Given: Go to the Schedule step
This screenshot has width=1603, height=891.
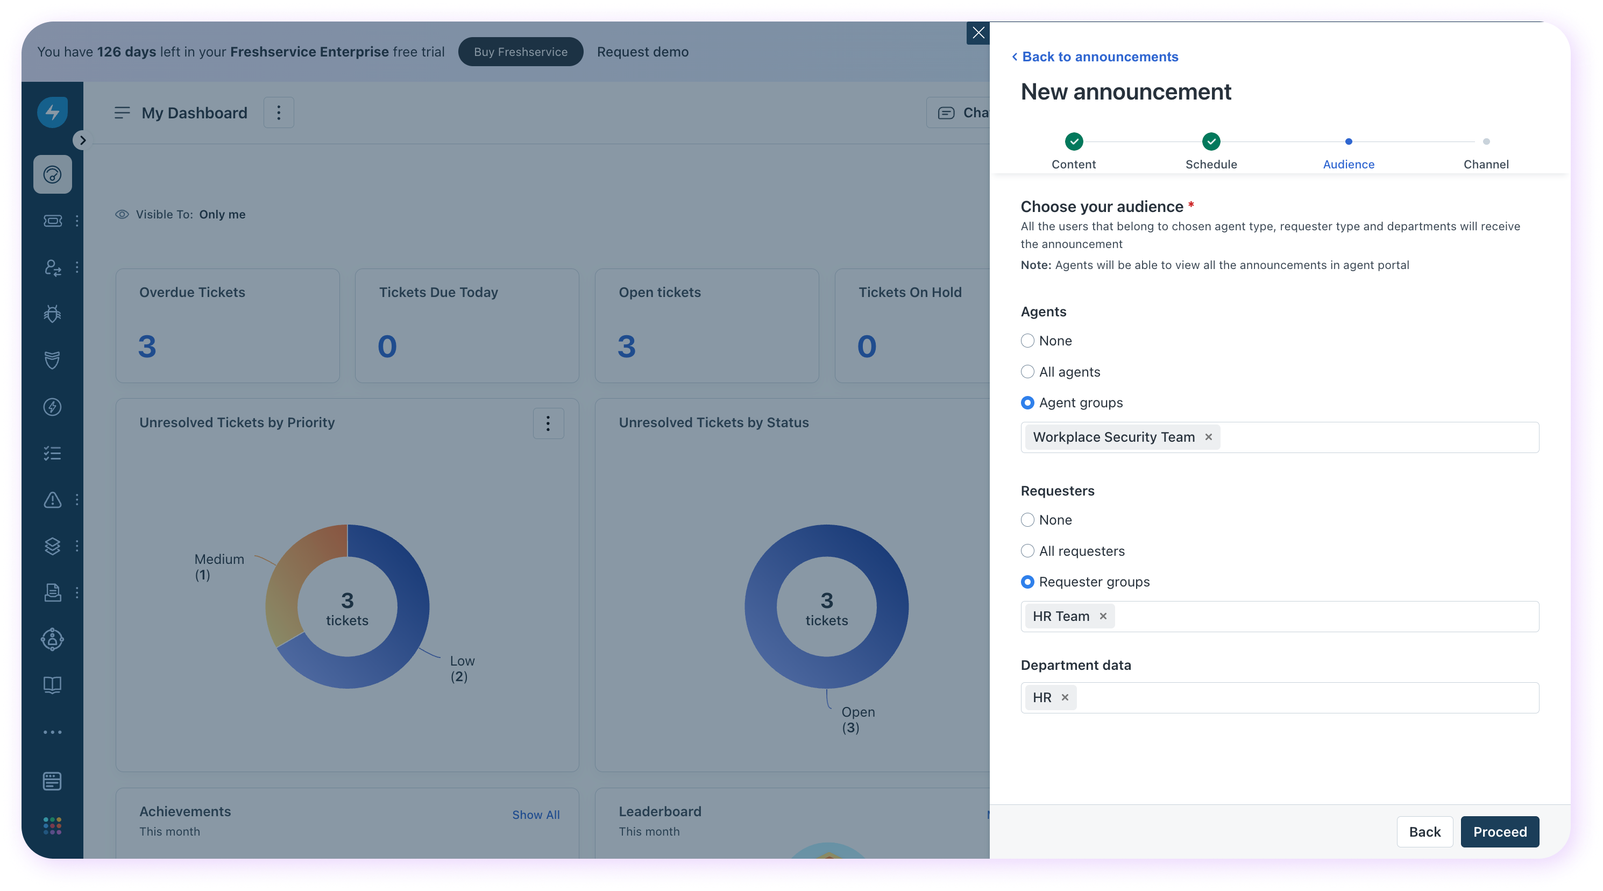Looking at the screenshot, I should (x=1211, y=142).
